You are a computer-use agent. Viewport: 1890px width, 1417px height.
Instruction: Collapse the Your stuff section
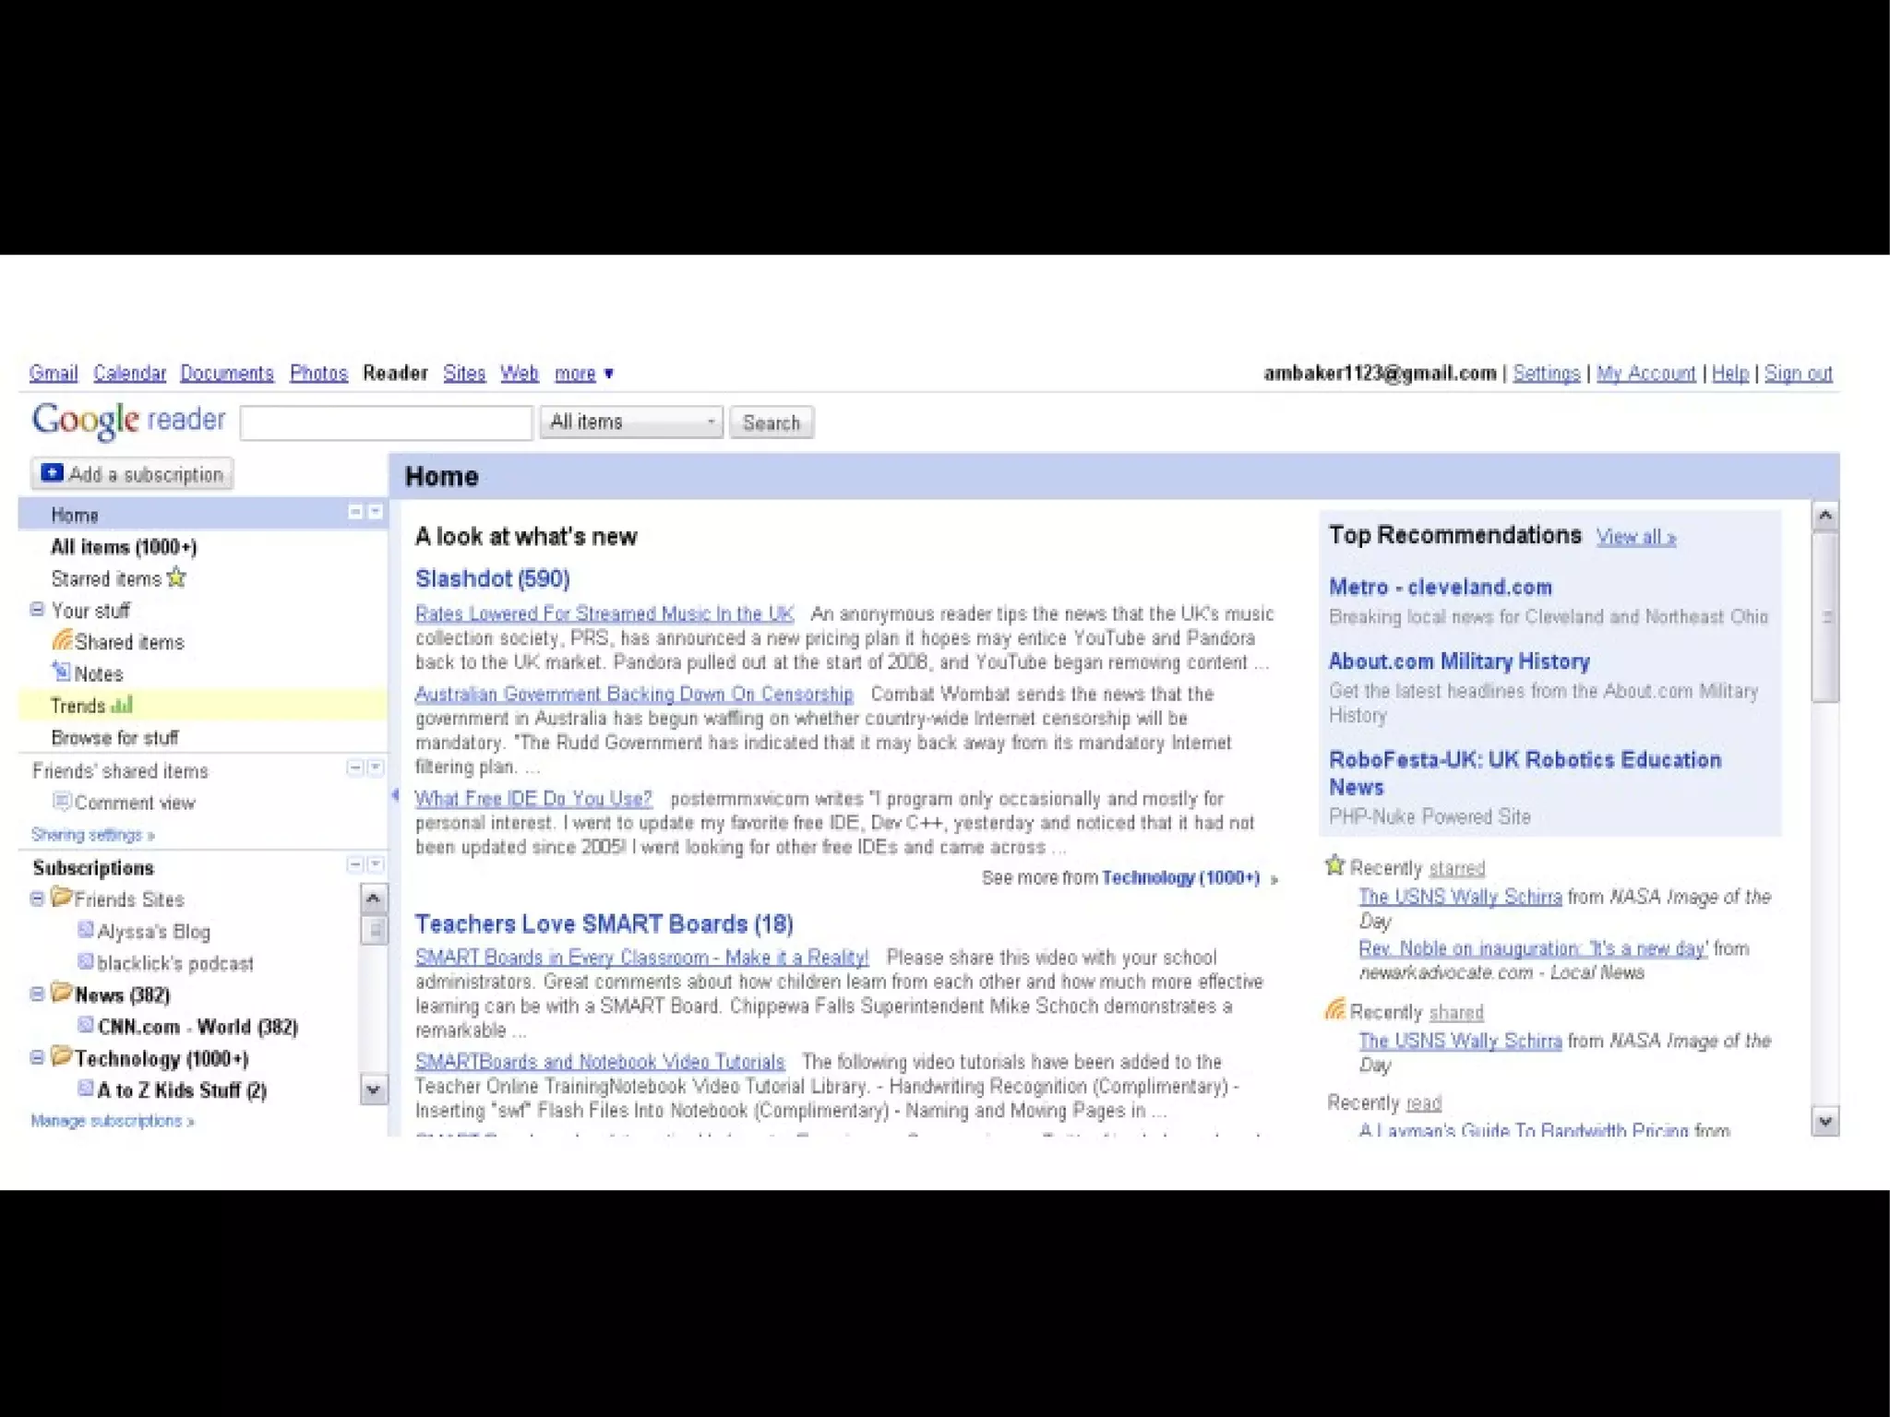tap(37, 609)
